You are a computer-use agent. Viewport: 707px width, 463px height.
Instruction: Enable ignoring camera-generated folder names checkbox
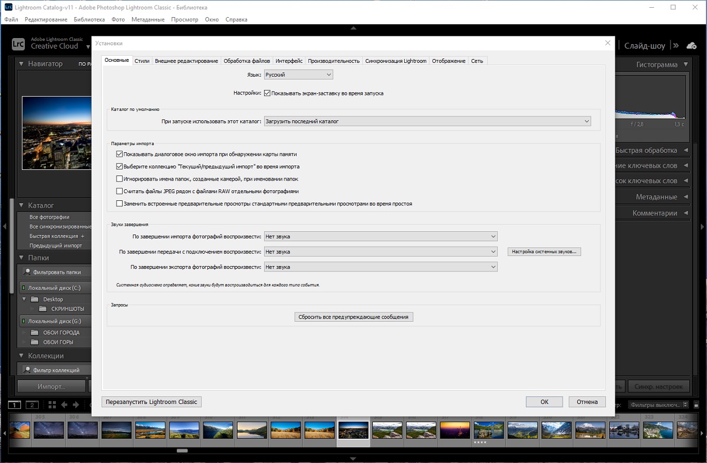click(x=119, y=179)
